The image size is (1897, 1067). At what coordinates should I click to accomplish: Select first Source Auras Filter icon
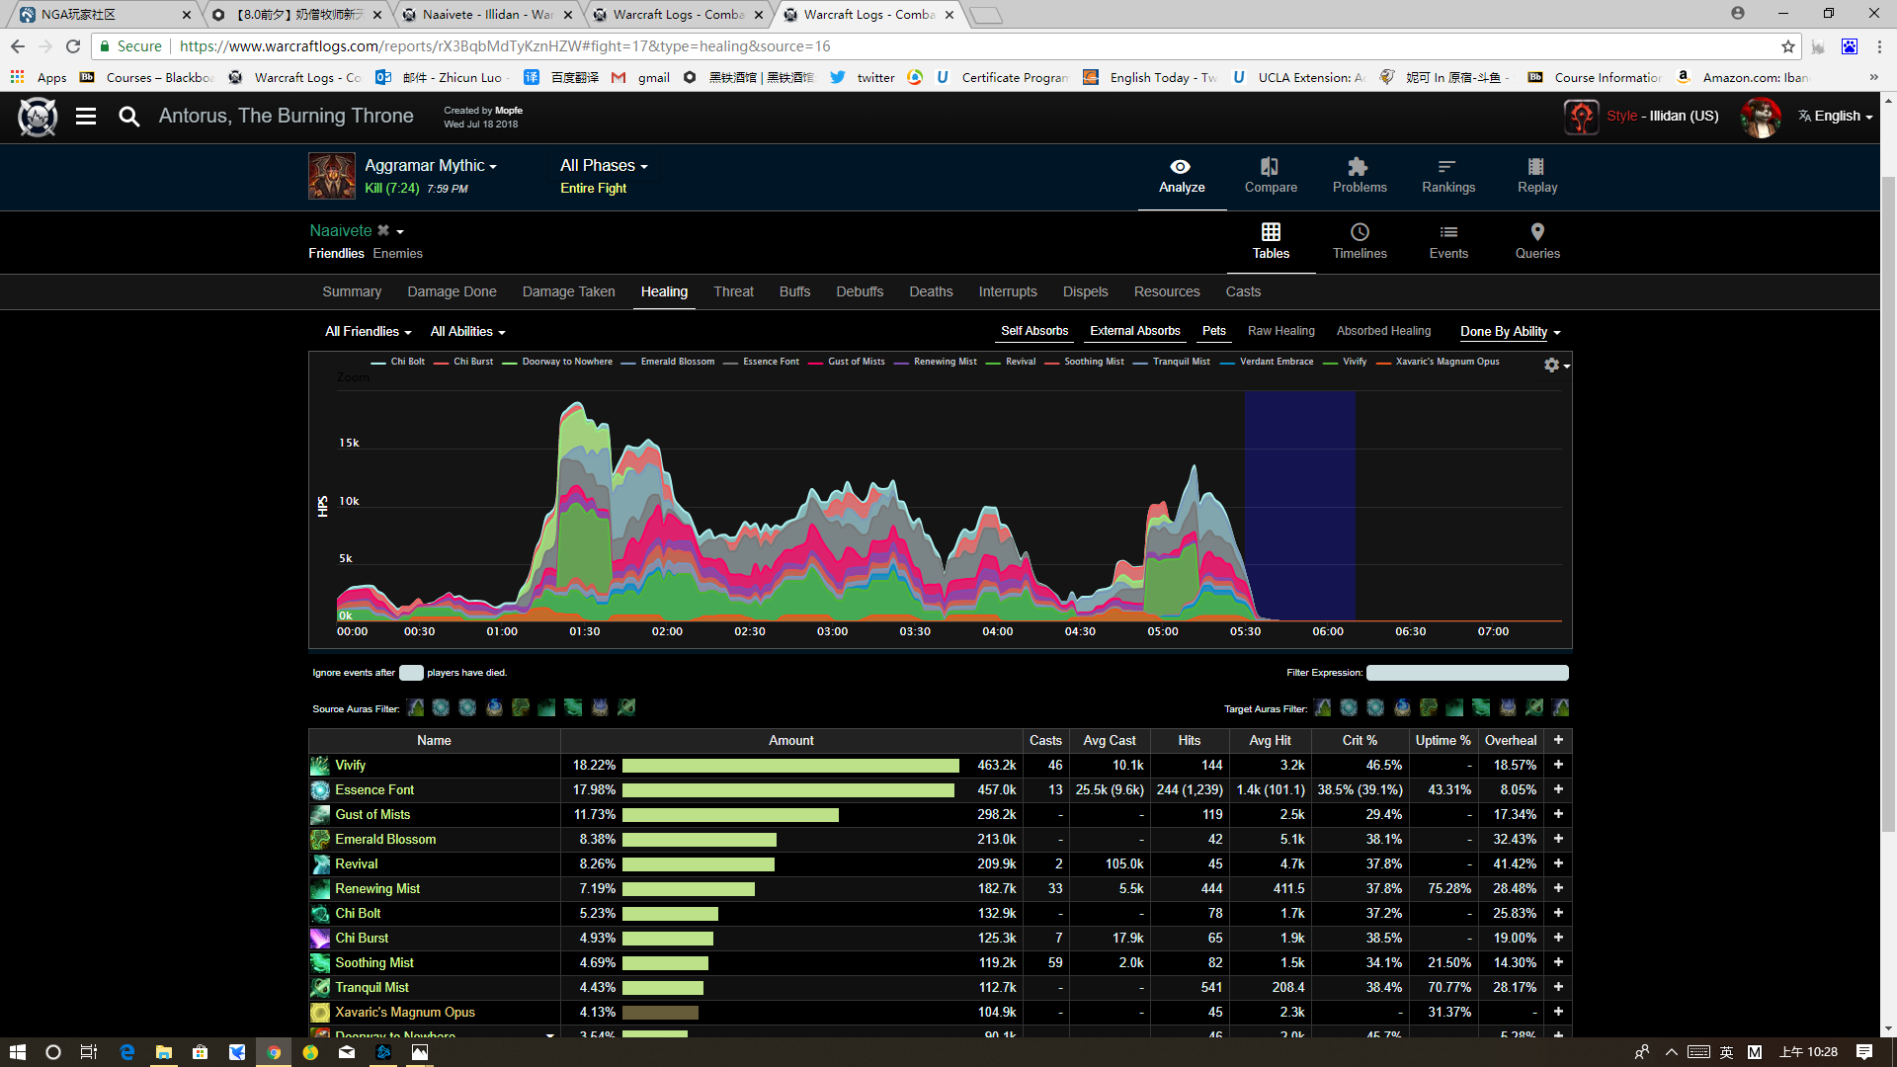point(415,707)
